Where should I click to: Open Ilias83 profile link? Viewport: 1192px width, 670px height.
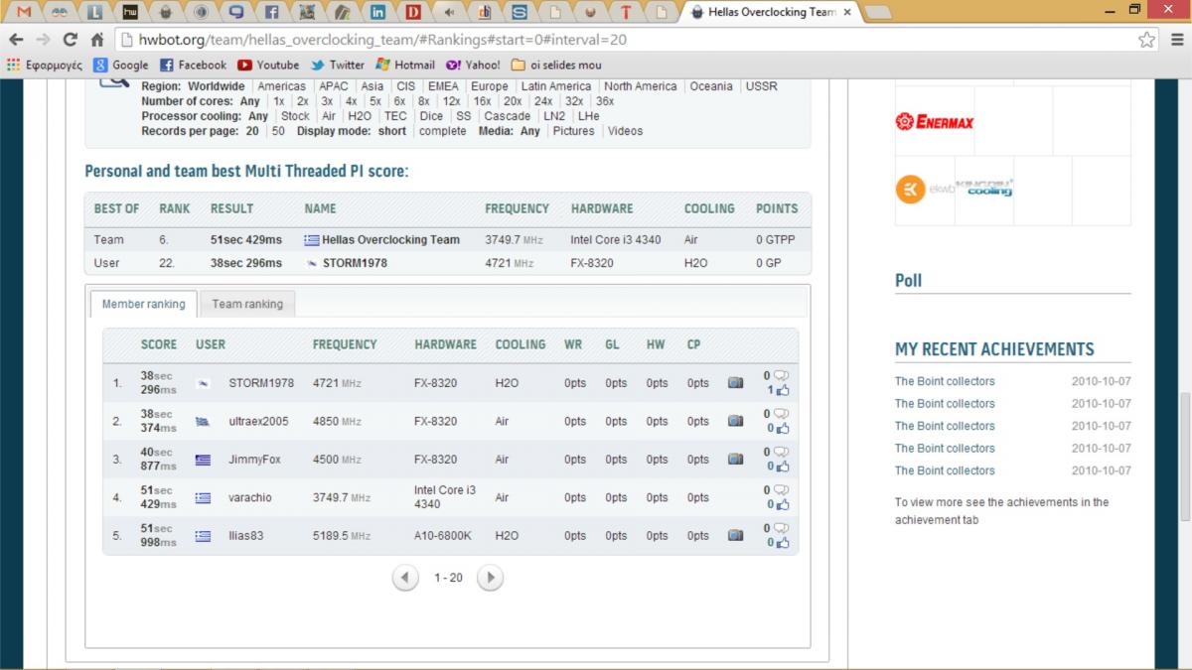pos(247,535)
